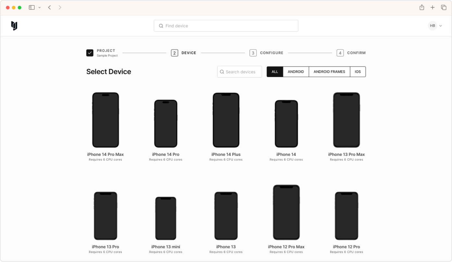This screenshot has width=452, height=262.
Task: Filter by IOS devices
Action: (358, 72)
